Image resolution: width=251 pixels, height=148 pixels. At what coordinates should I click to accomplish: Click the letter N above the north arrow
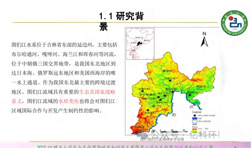(204, 34)
